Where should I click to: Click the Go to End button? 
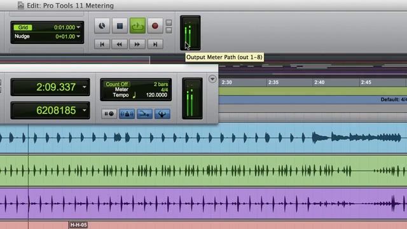coord(155,44)
